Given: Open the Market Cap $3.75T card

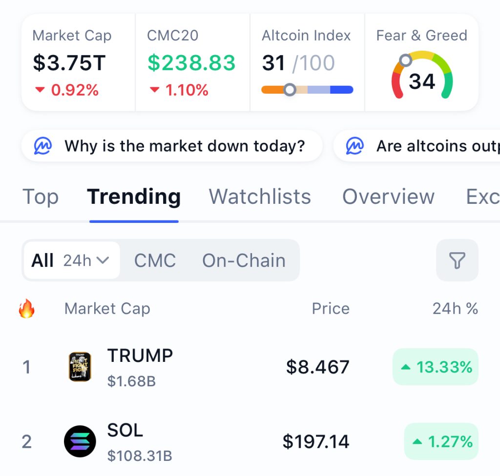Looking at the screenshot, I should coord(78,62).
